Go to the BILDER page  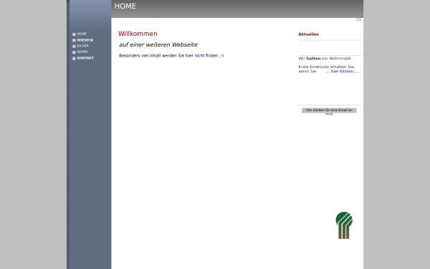point(82,46)
